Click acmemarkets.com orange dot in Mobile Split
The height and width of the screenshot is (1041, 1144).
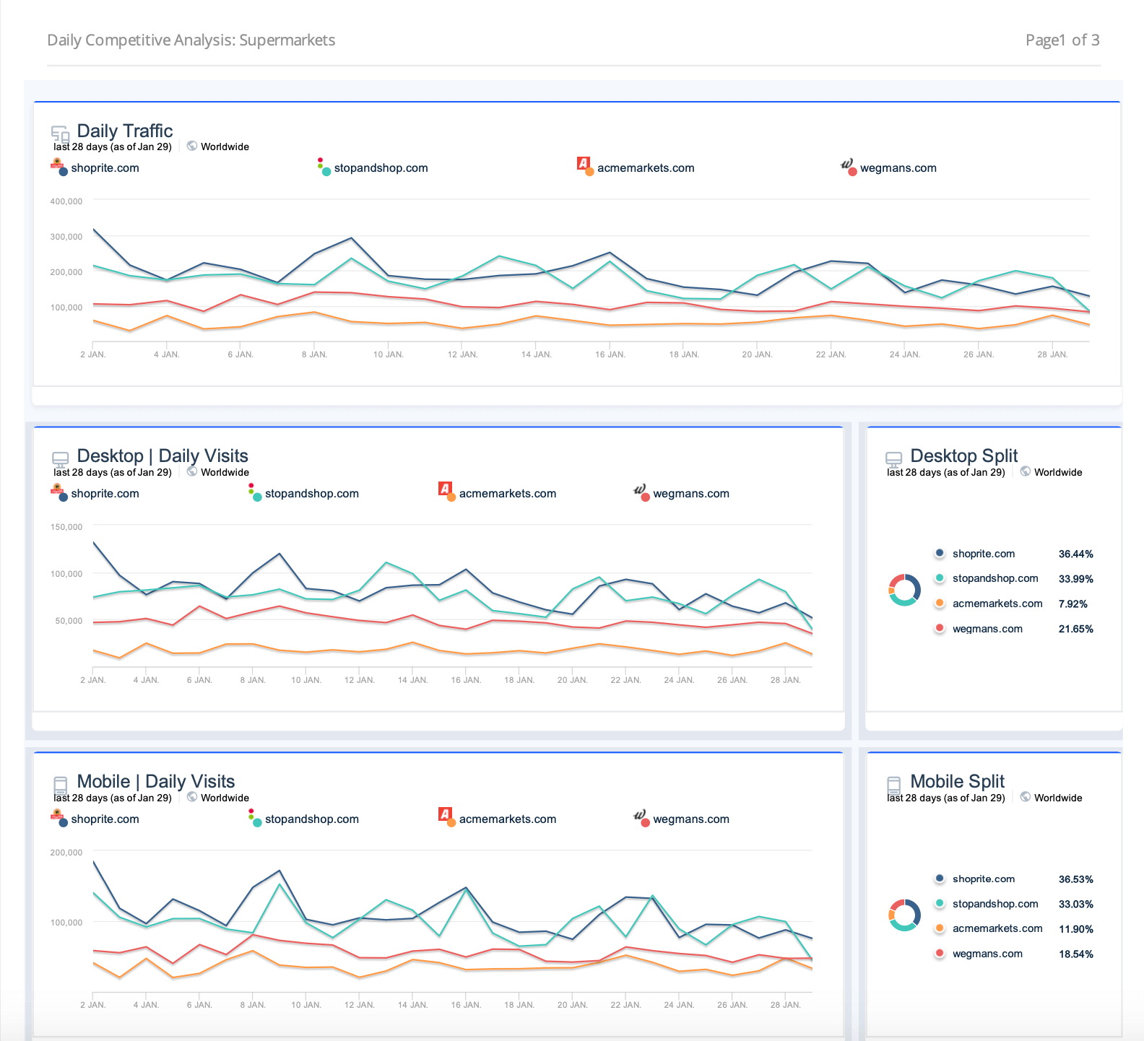940,928
